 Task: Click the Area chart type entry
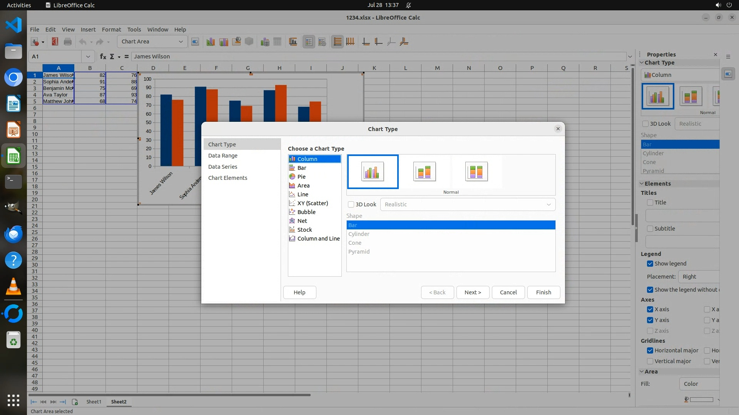303,186
